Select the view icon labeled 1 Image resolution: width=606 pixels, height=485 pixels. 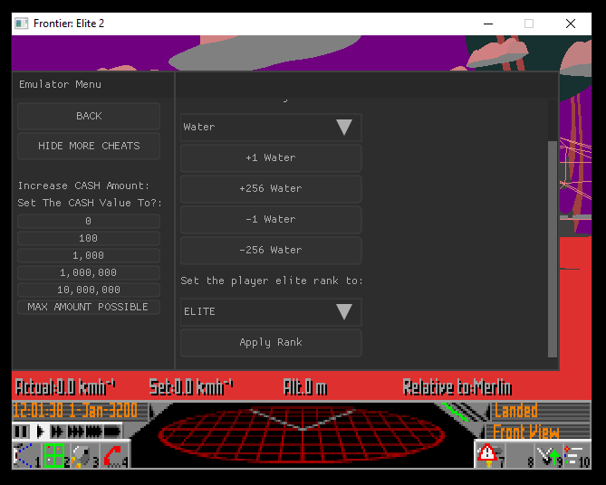click(x=27, y=456)
